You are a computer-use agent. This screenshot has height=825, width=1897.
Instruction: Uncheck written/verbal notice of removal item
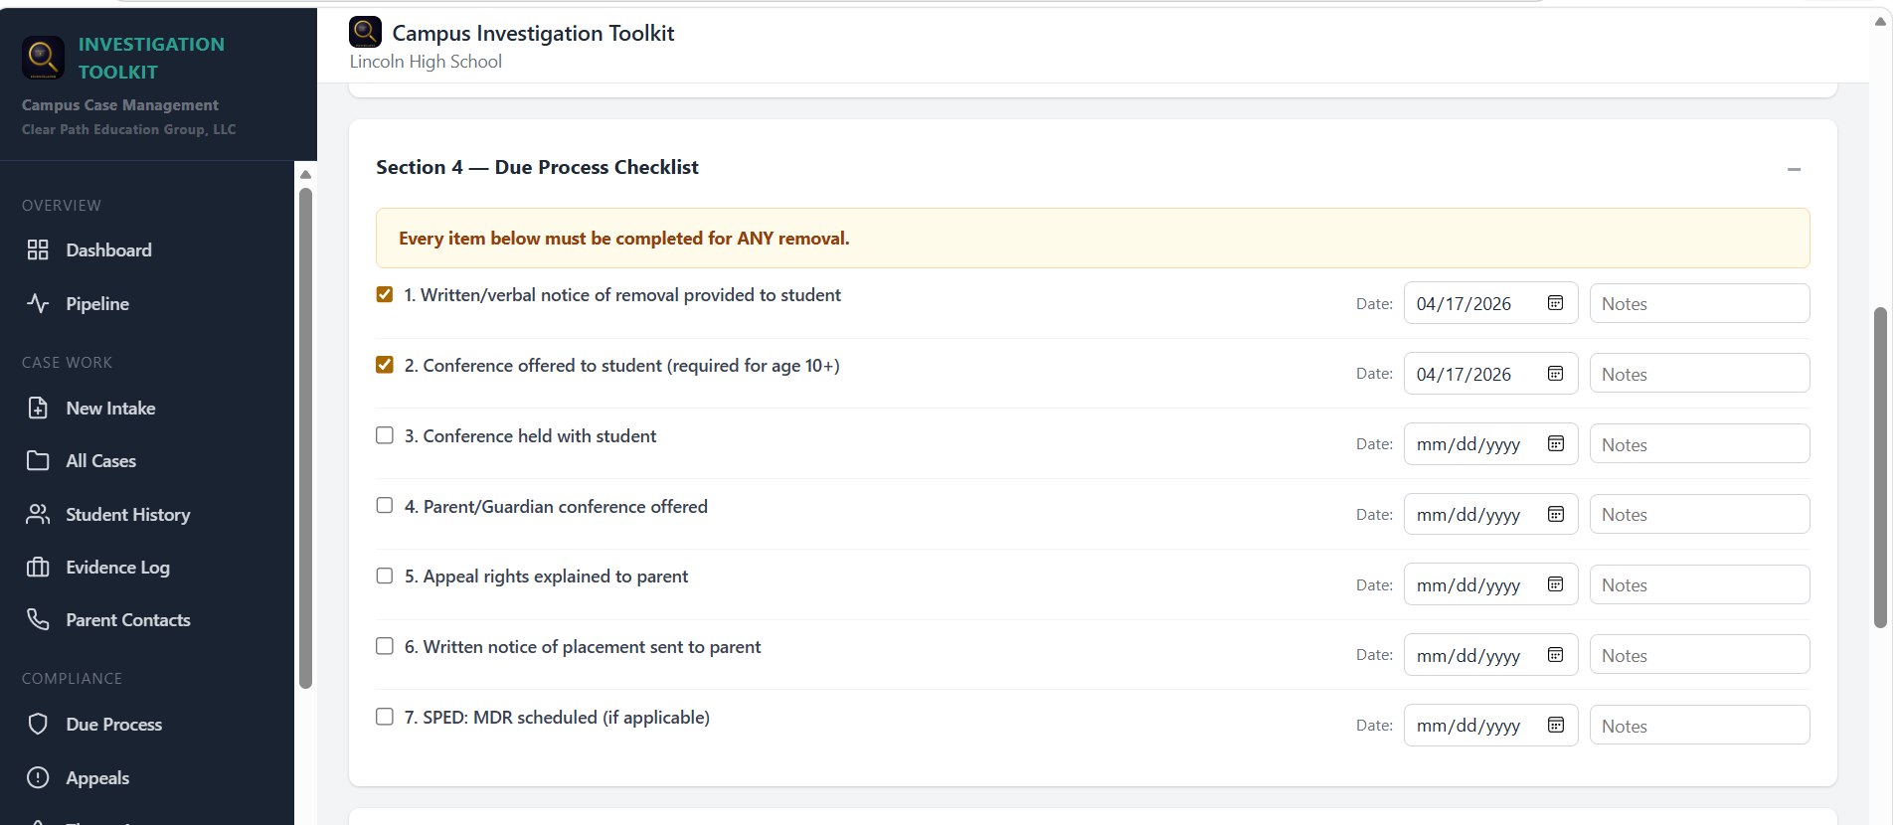click(x=384, y=294)
